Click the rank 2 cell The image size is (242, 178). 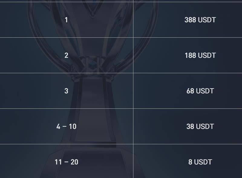66,55
